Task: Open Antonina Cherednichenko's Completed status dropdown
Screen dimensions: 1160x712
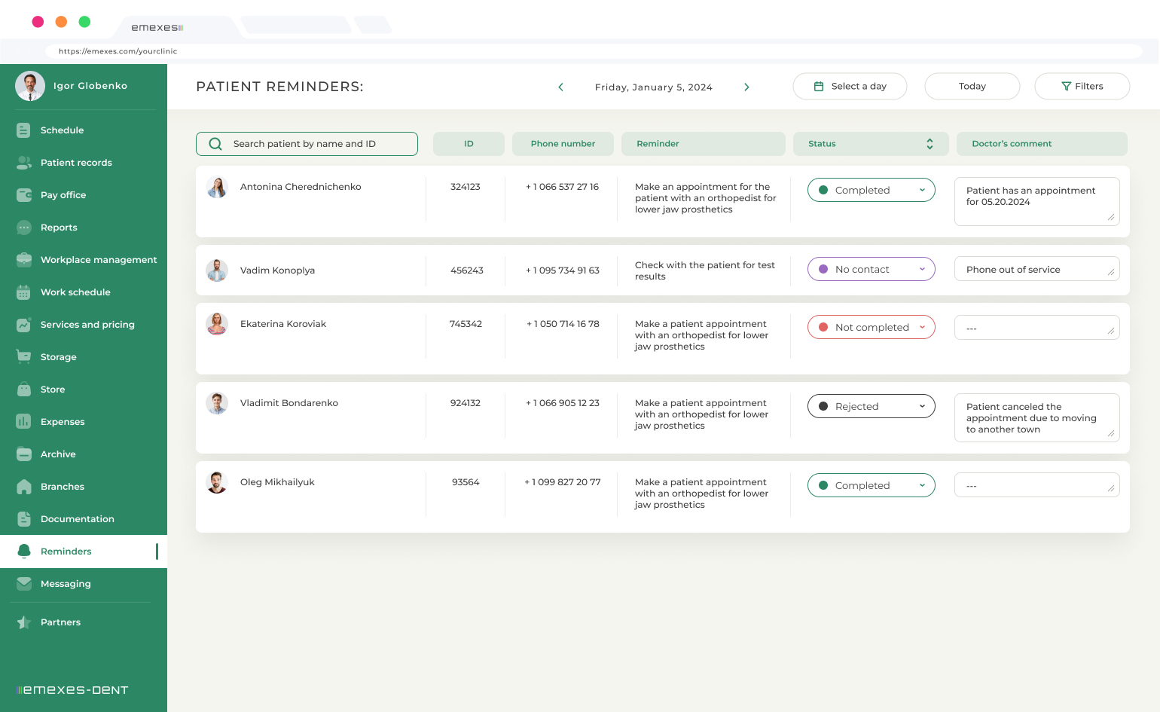Action: tap(872, 190)
